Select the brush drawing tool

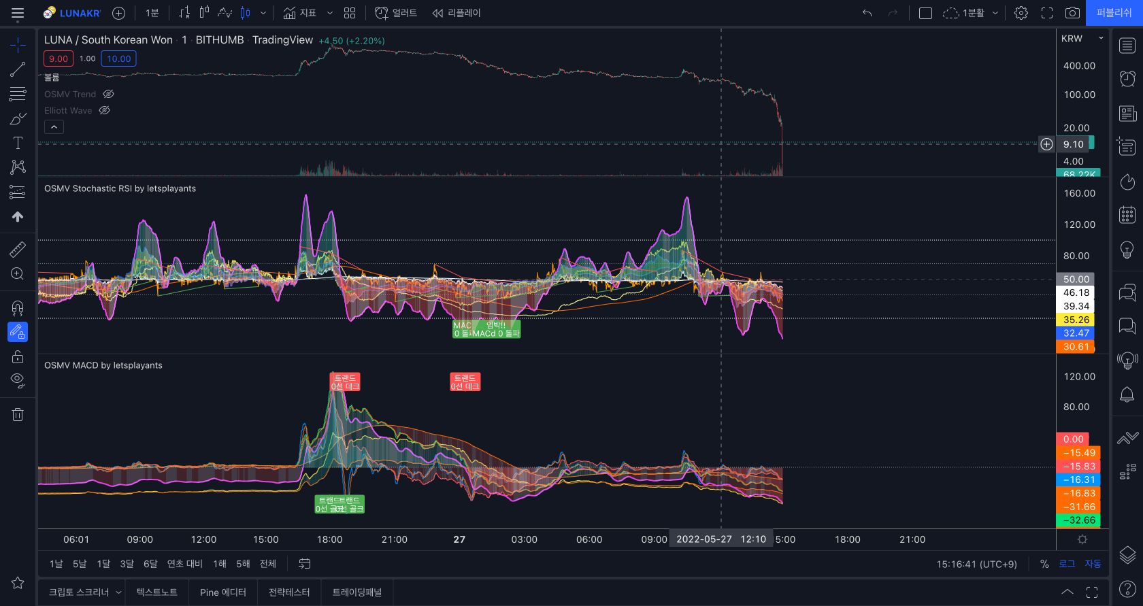(x=18, y=118)
